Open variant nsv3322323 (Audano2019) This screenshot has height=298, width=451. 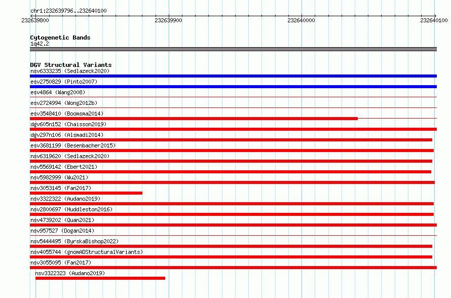coord(70,273)
